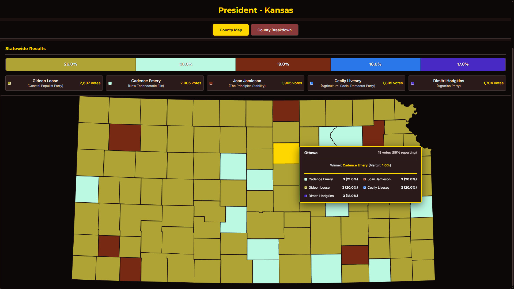Click the Statewide Results heading

click(25, 48)
